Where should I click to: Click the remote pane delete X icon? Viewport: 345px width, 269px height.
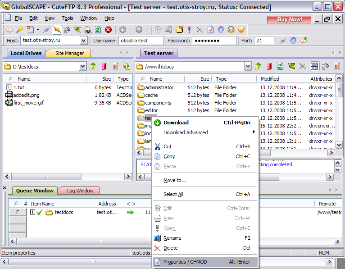pos(303,66)
